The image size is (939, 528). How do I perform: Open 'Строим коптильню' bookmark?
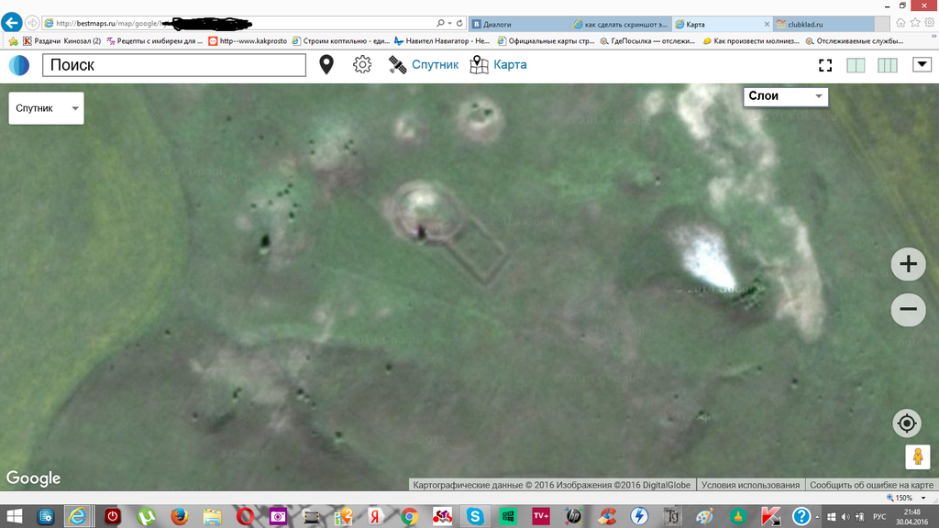(x=341, y=41)
